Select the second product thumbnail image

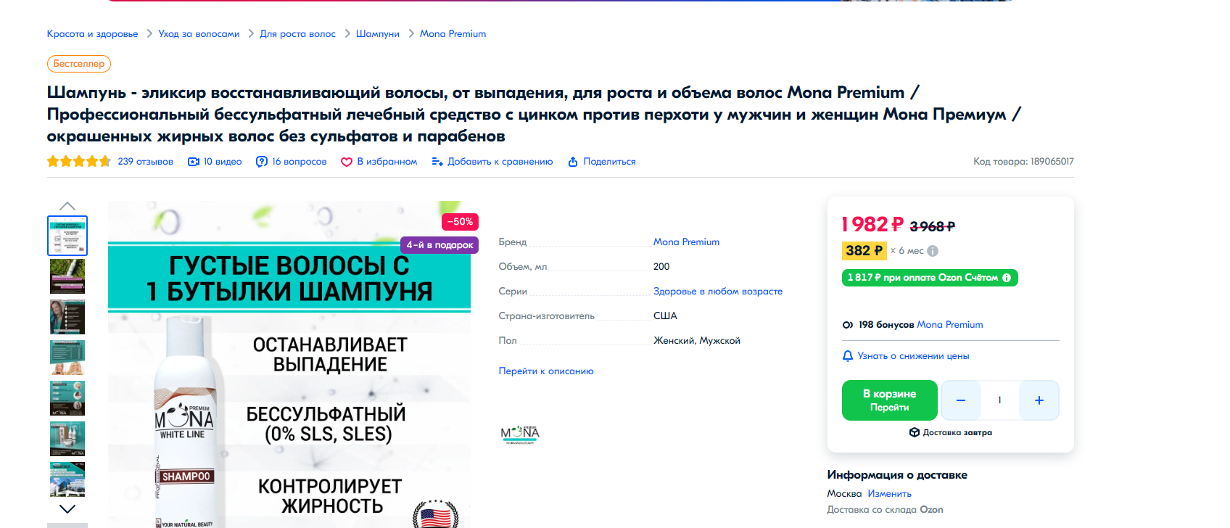click(67, 276)
